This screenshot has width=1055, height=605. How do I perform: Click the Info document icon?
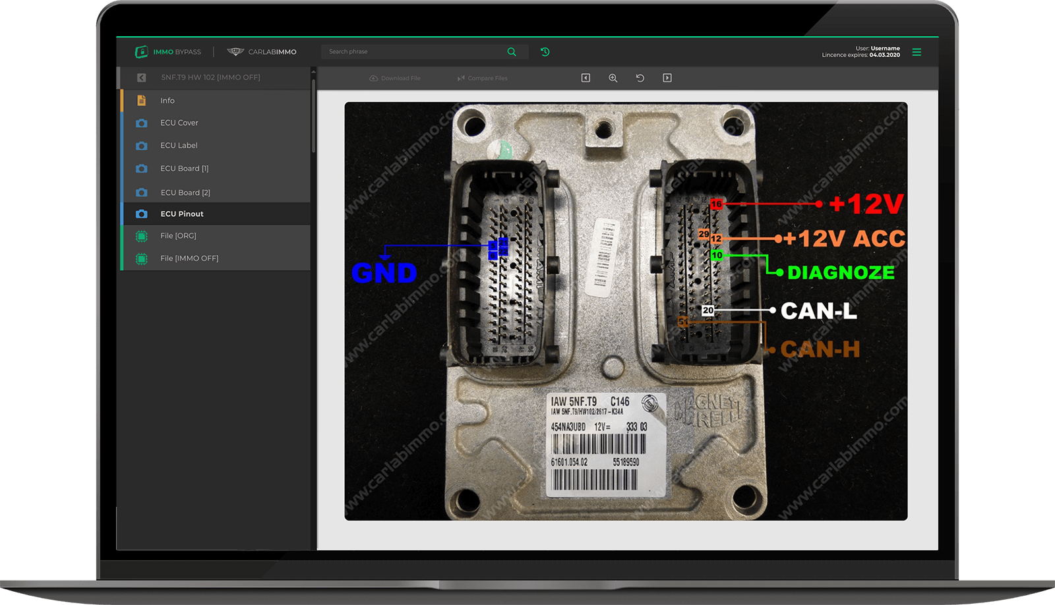141,100
